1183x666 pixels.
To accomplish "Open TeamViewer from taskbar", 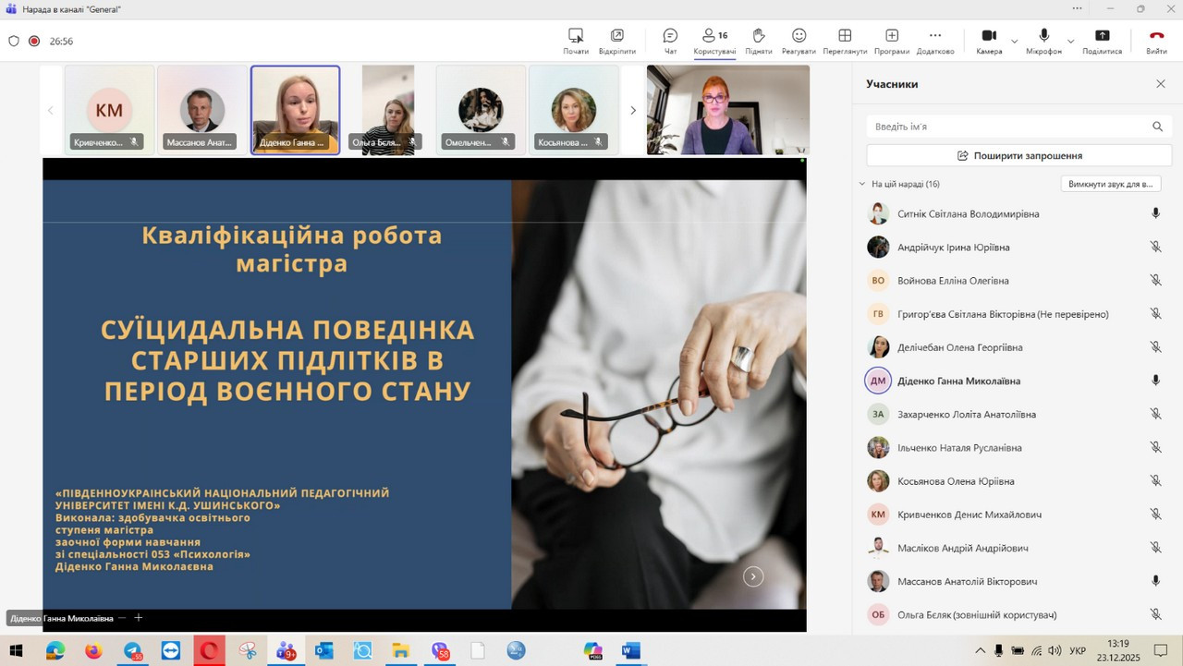I will pyautogui.click(x=171, y=651).
